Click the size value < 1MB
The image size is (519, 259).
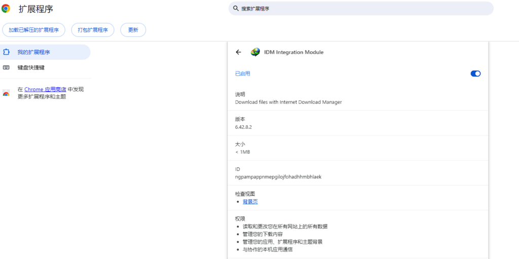click(x=243, y=152)
